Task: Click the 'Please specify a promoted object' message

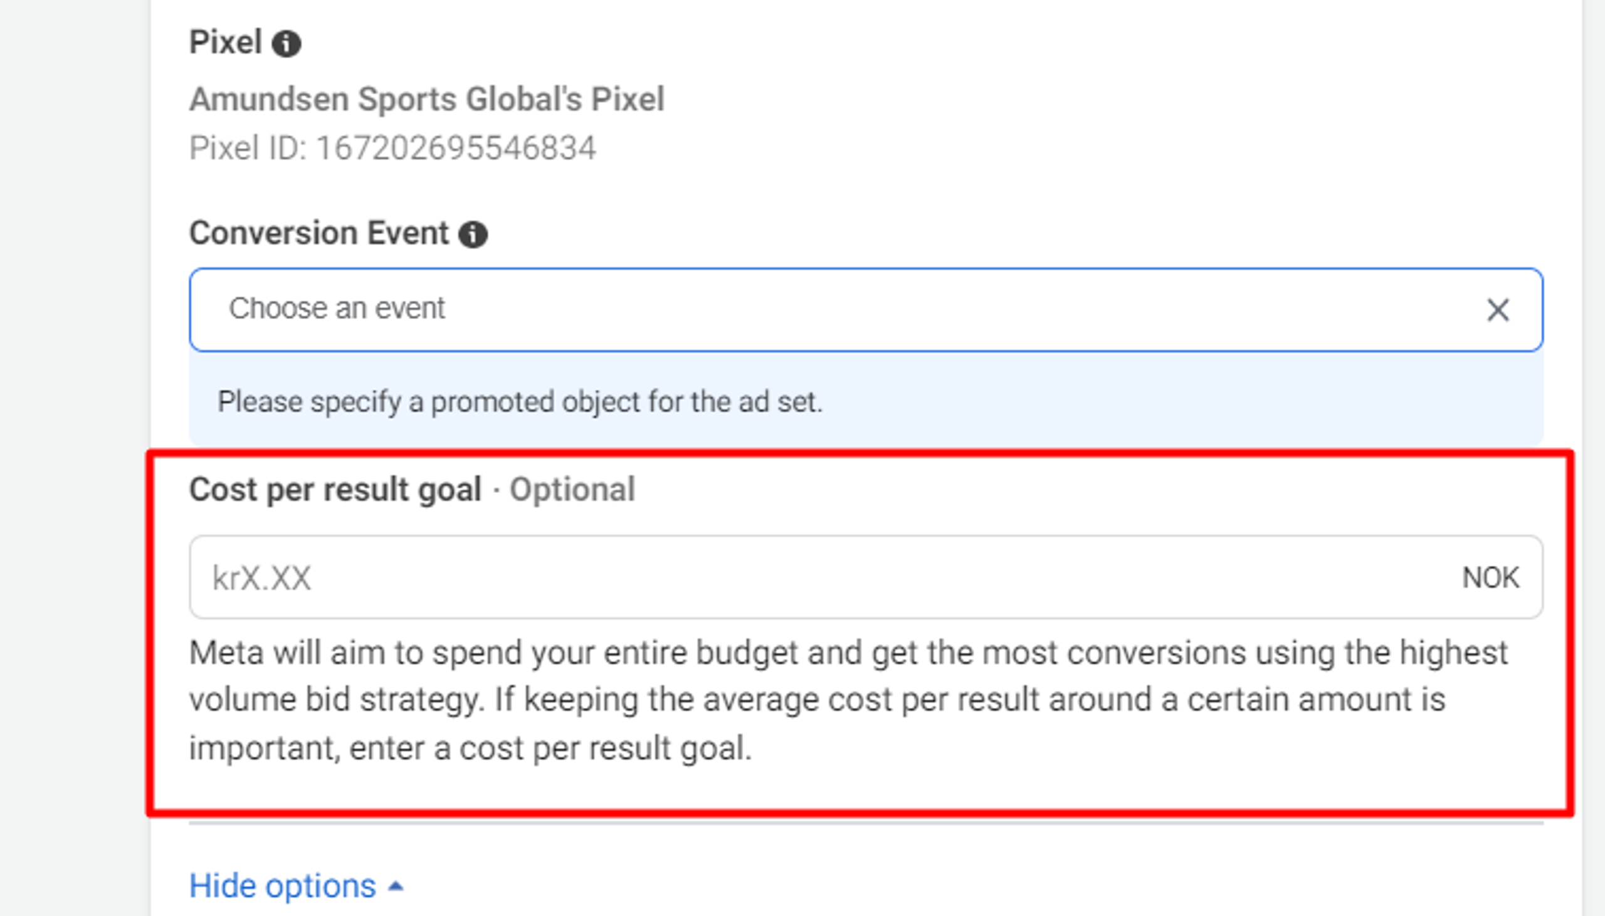Action: 520,401
